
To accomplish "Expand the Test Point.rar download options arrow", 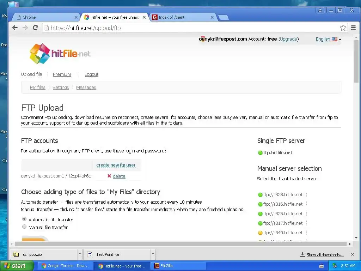I will coord(153,254).
